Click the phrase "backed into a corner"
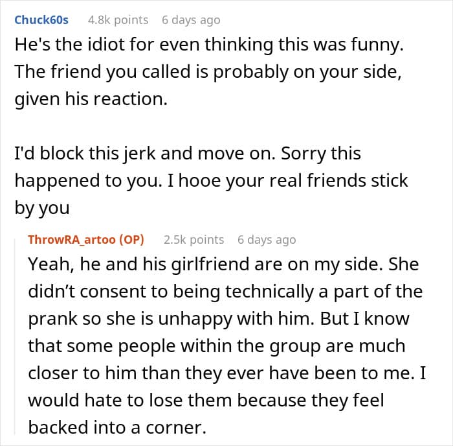This screenshot has height=446, width=453. 117,427
